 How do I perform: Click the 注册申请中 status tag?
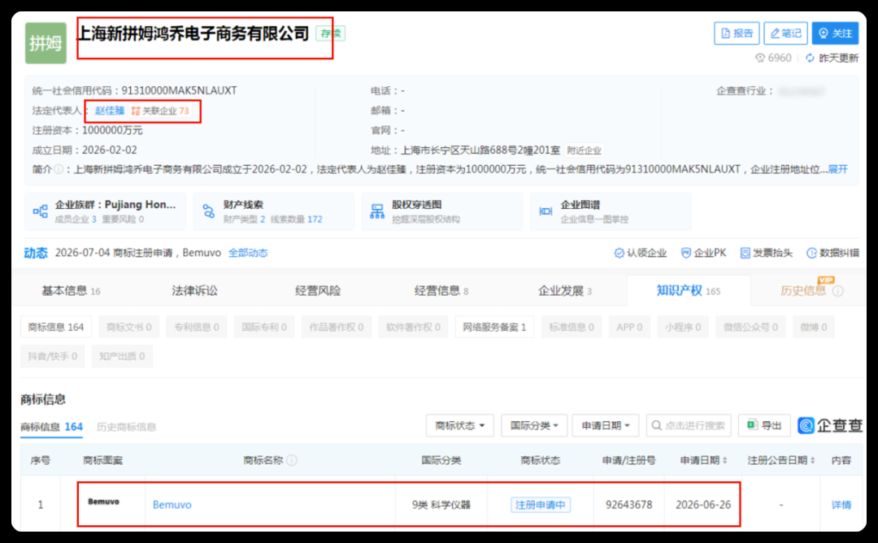click(x=540, y=505)
